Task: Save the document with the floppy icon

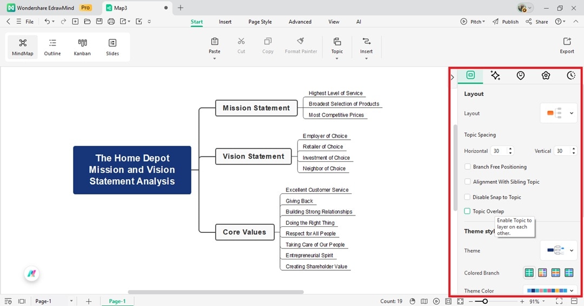Action: [99, 22]
